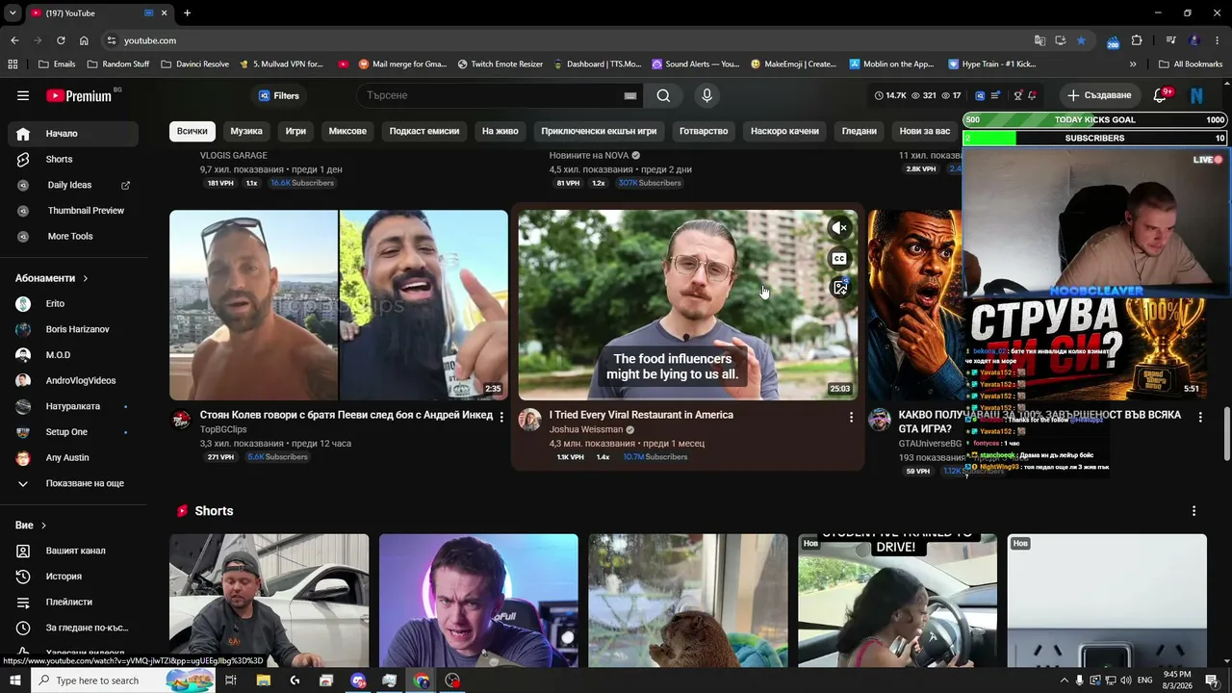Screen dimensions: 1232x693
Task: Open YouTube notifications bell
Action: [1161, 95]
